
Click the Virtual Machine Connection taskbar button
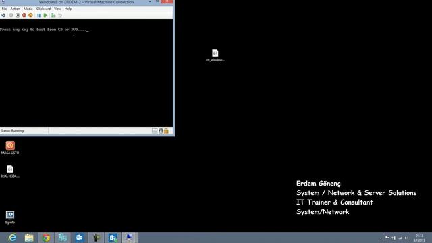pos(129,238)
